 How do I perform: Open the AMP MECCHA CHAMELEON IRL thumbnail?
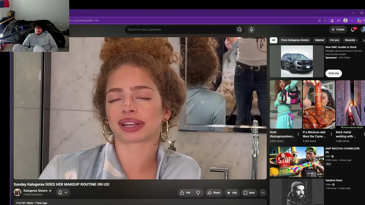(x=297, y=162)
